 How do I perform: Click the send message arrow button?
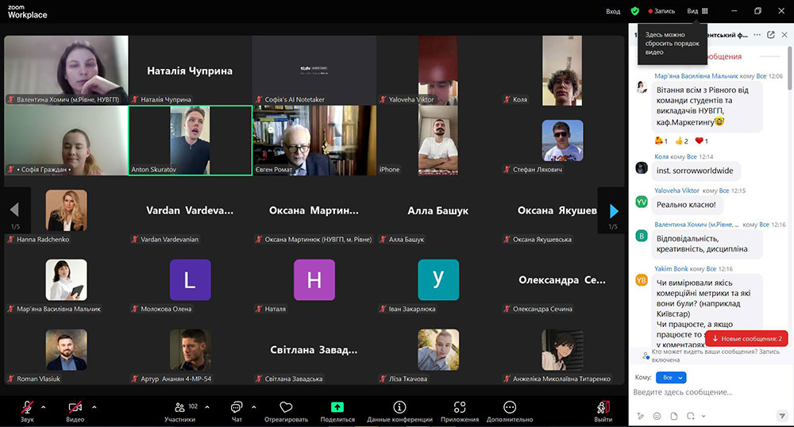(782, 416)
